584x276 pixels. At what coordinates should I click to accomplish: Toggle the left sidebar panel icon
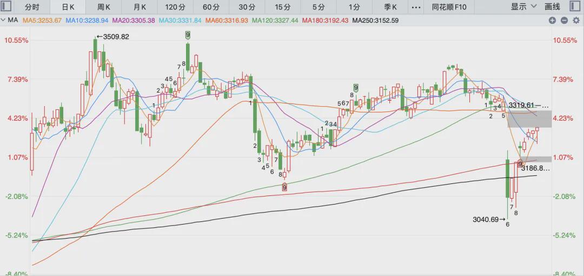pos(7,6)
